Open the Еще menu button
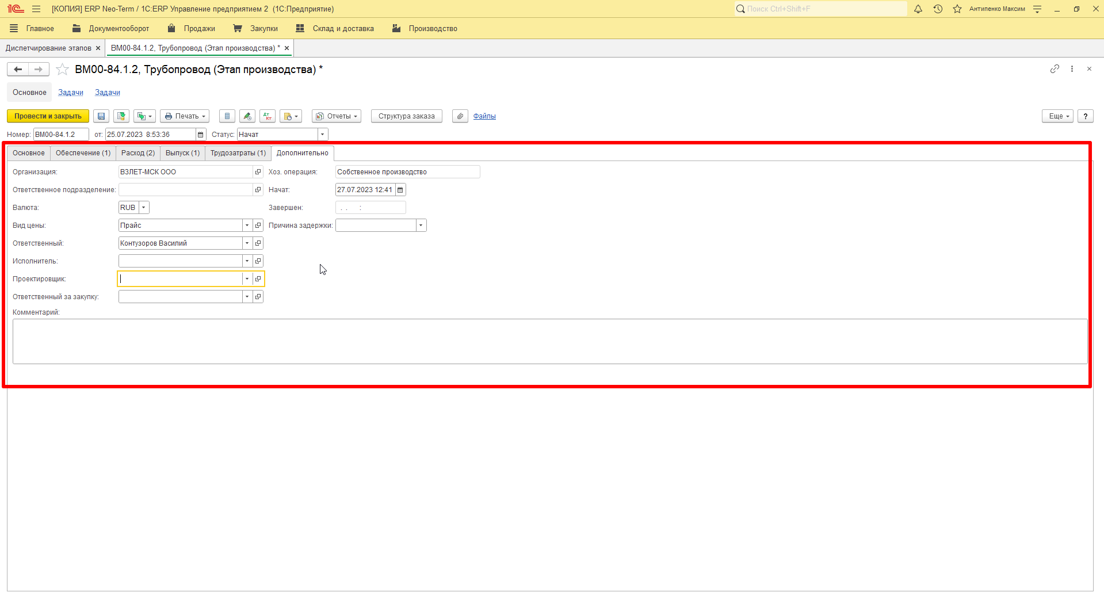Image resolution: width=1104 pixels, height=596 pixels. tap(1057, 116)
